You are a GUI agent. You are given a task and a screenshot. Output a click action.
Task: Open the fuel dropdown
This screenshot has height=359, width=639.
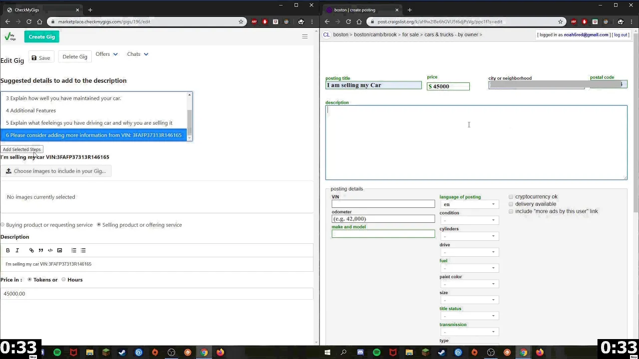pyautogui.click(x=469, y=268)
